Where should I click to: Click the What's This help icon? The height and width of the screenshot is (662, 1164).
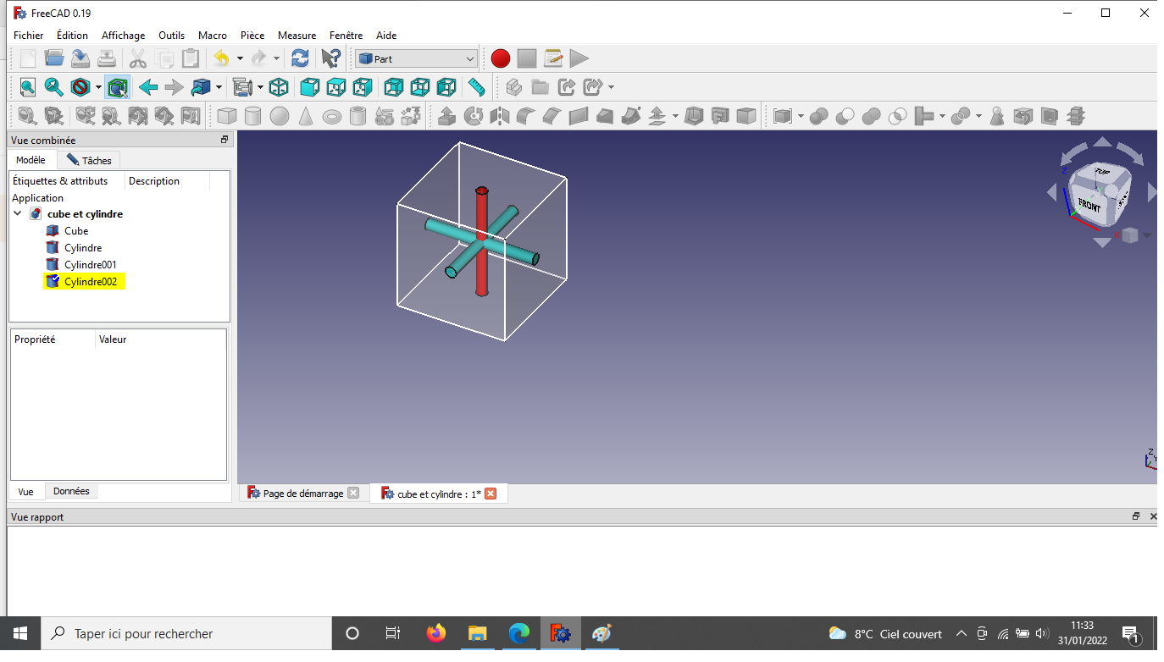click(330, 58)
